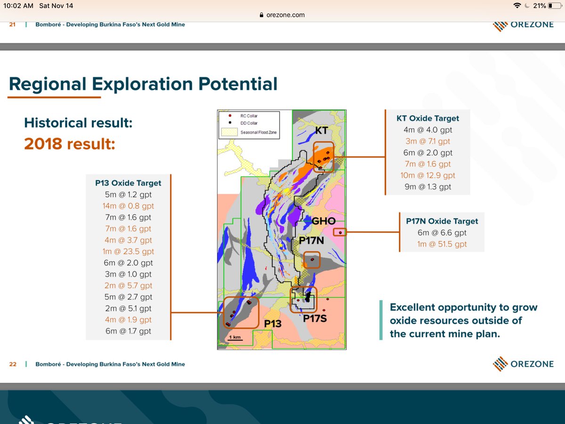This screenshot has height=424, width=565.
Task: Click the orange P17S marker on the map
Action: click(304, 299)
